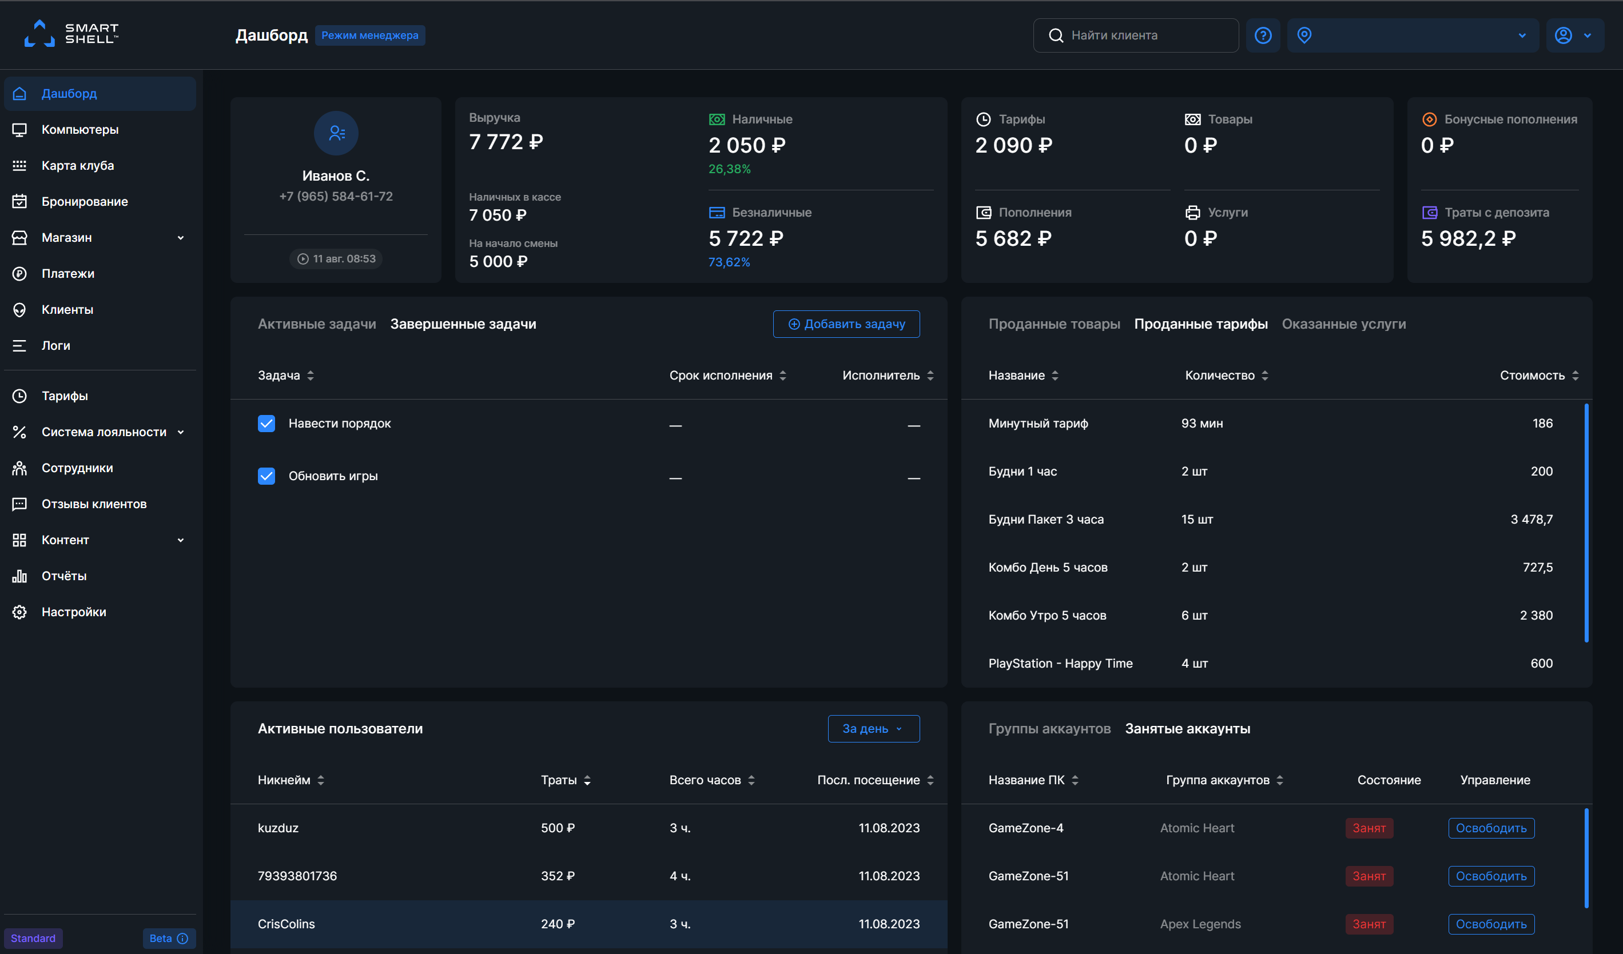Open the club location dropdown
This screenshot has width=1623, height=954.
(1413, 35)
